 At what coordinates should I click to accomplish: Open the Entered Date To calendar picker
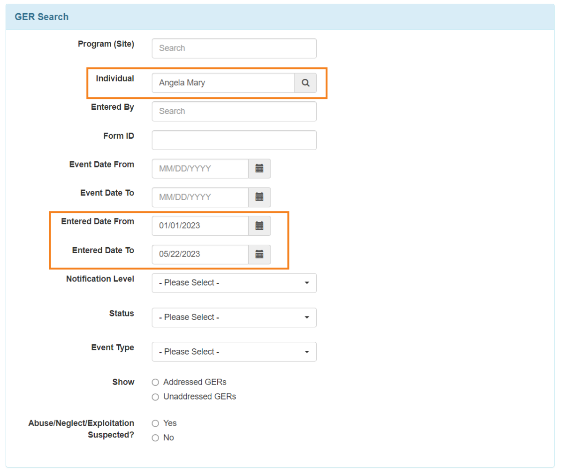pyautogui.click(x=259, y=255)
